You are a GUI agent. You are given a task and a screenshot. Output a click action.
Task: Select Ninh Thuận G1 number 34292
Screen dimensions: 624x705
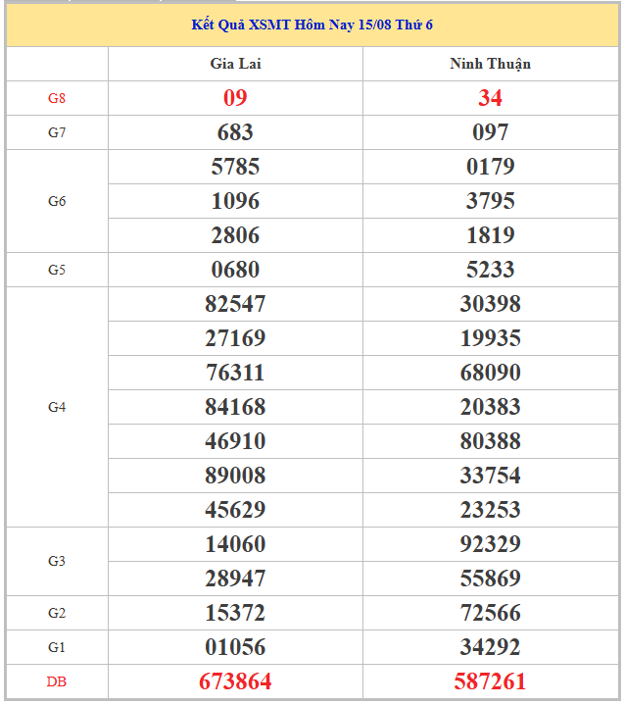coord(490,647)
